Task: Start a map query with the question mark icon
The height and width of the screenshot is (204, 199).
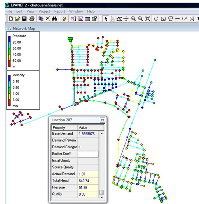Action: 73,19
